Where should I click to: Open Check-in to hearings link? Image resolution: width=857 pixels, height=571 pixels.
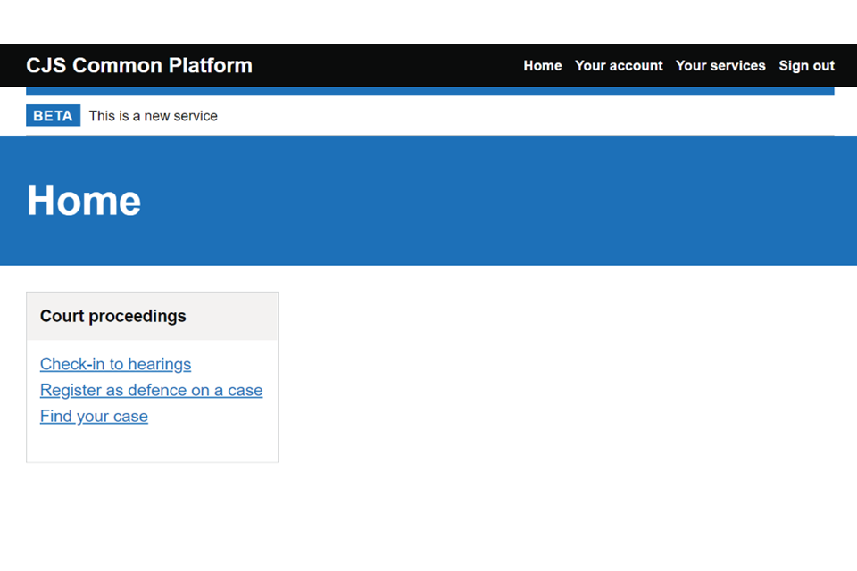pos(115,364)
